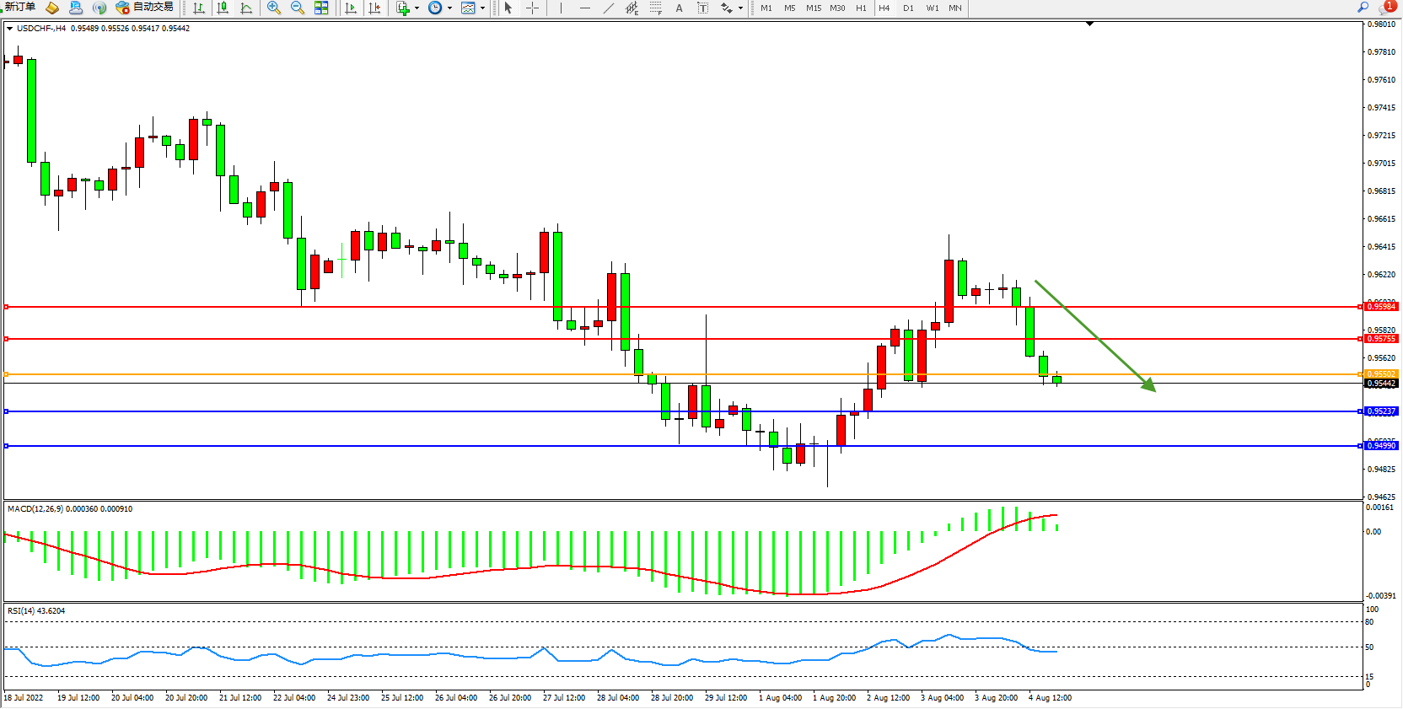Image resolution: width=1403 pixels, height=709 pixels.
Task: Open chat notifications with red badge
Action: click(1386, 7)
